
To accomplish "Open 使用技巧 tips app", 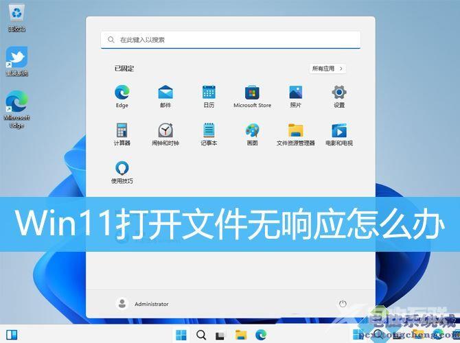I will tap(122, 172).
